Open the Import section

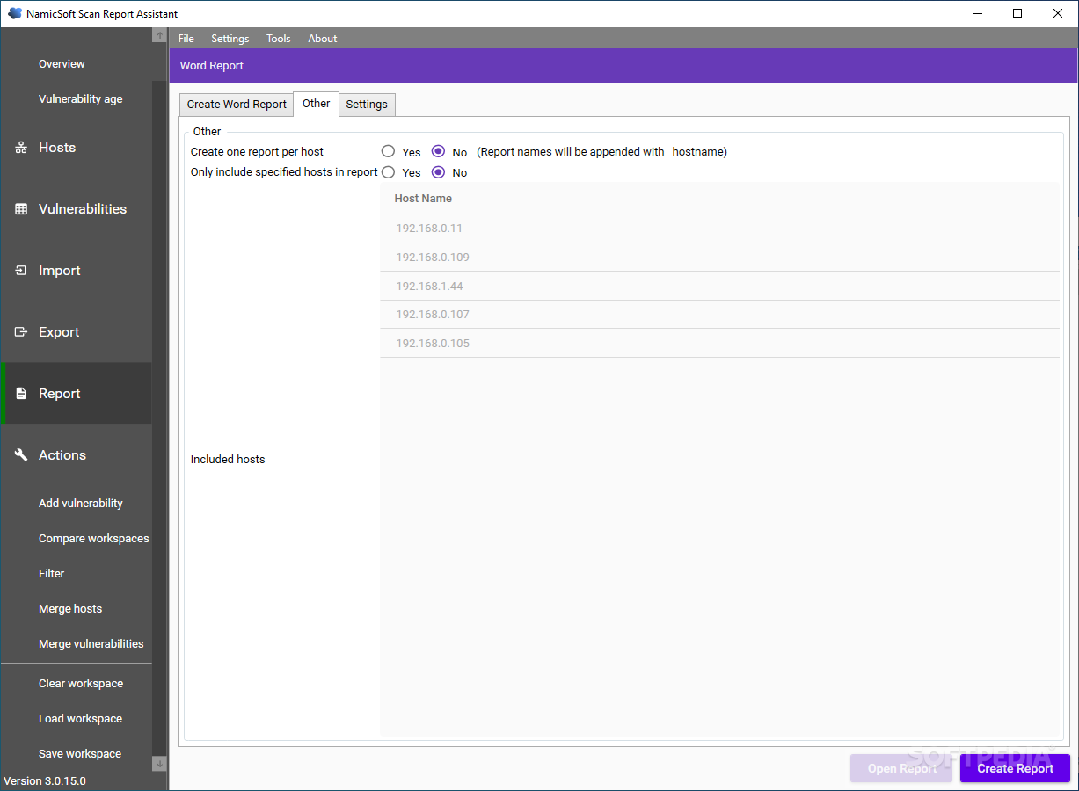76,271
